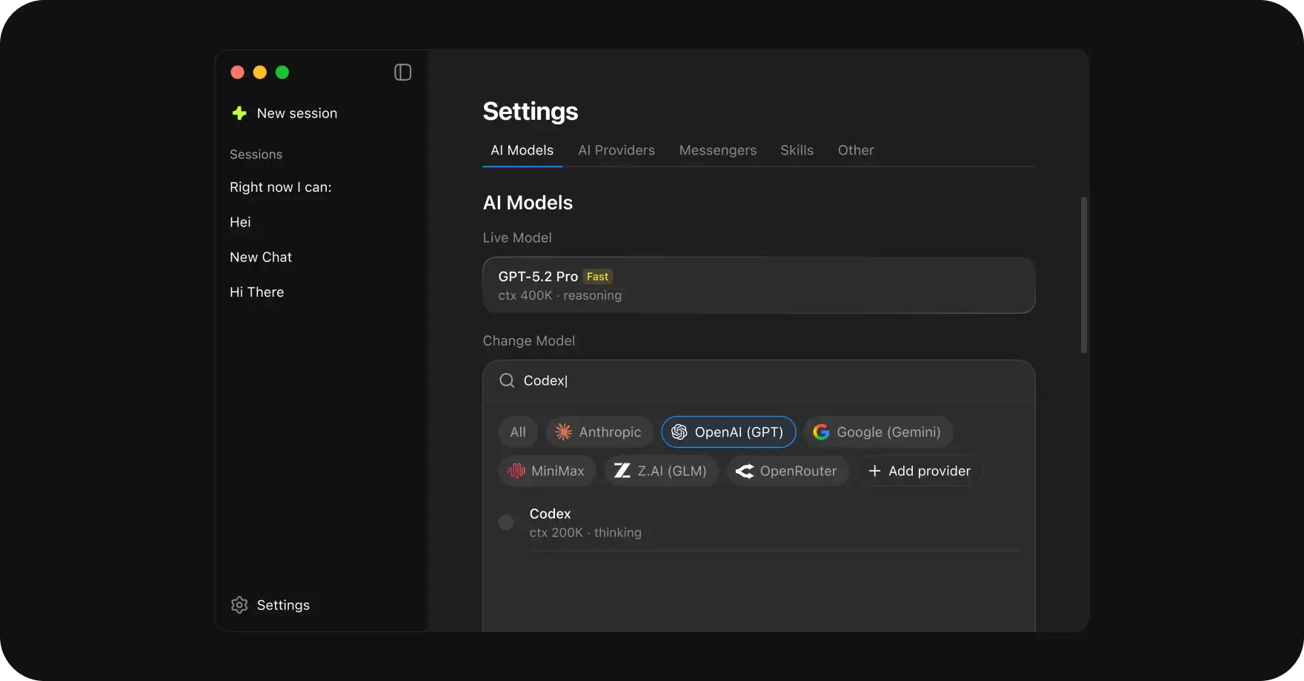Open the Other tab

856,150
